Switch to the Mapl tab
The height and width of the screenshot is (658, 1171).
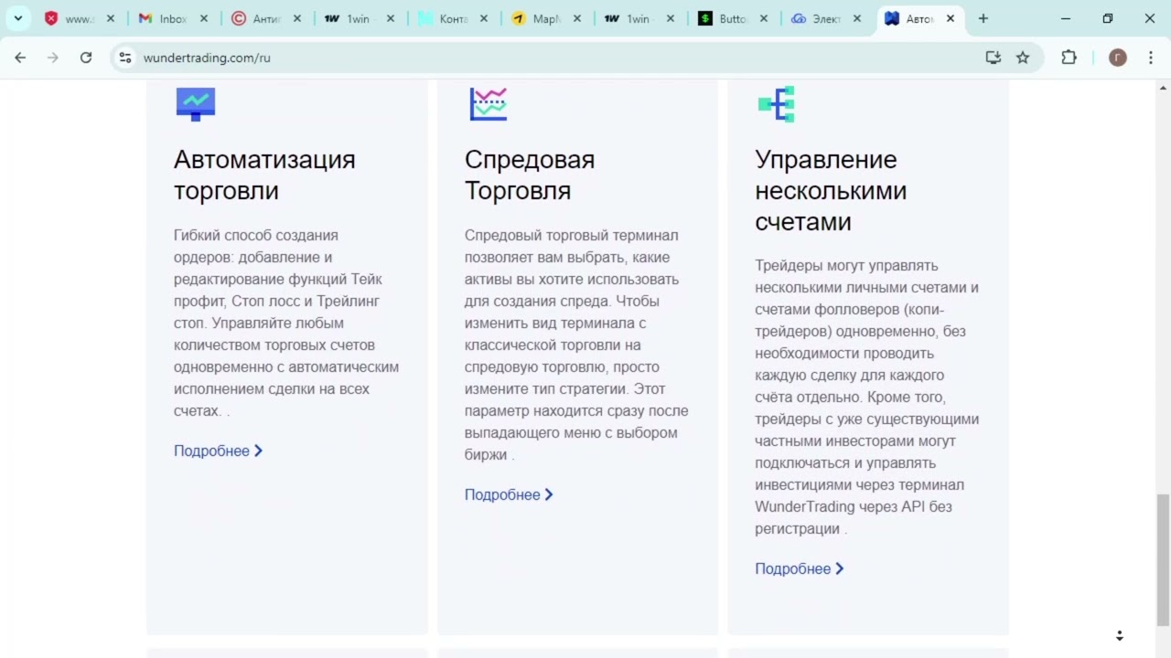click(545, 18)
